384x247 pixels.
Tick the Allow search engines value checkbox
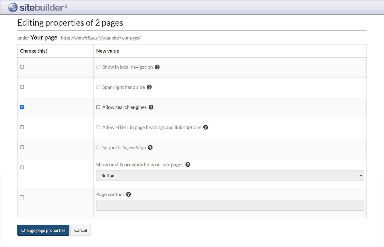(98, 107)
